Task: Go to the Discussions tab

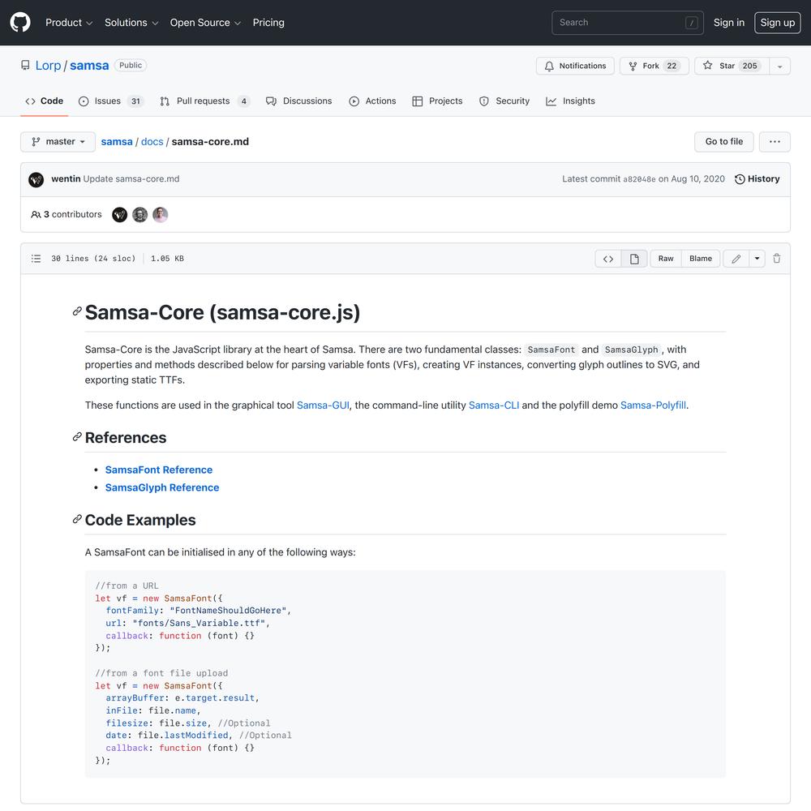Action: coord(299,101)
